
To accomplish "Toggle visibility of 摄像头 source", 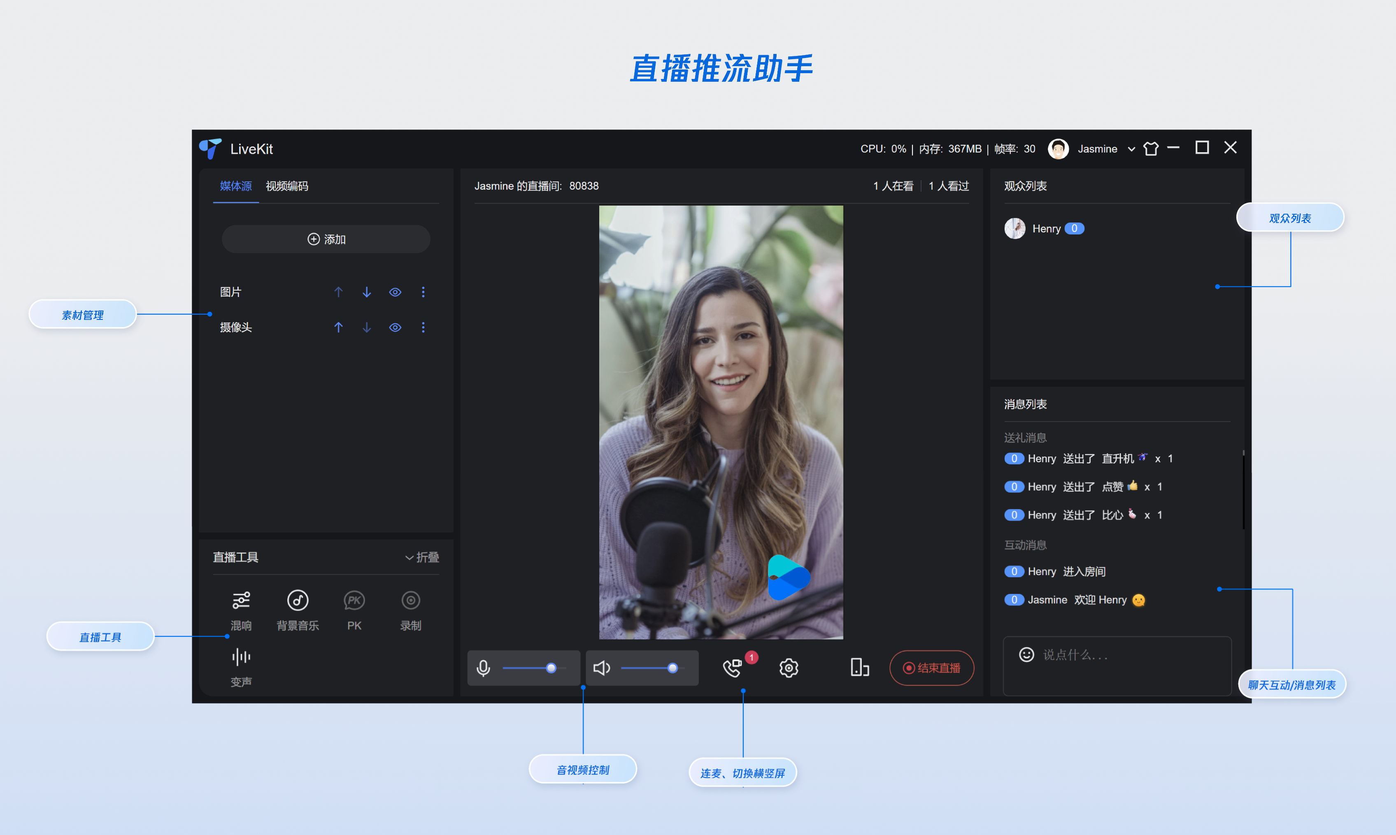I will [x=395, y=327].
